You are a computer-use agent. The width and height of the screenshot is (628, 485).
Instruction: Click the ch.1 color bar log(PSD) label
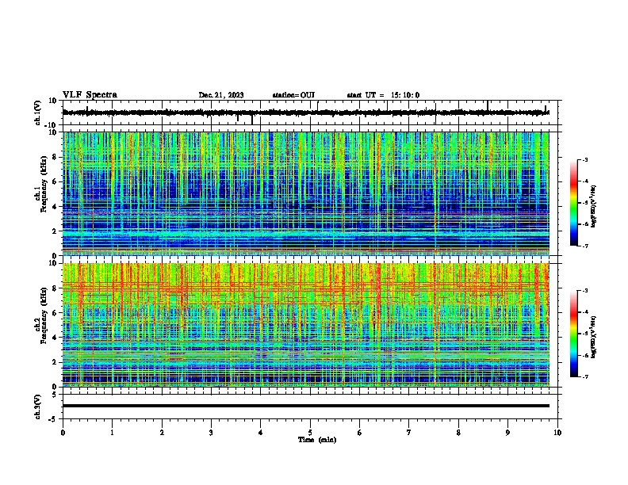tap(593, 206)
